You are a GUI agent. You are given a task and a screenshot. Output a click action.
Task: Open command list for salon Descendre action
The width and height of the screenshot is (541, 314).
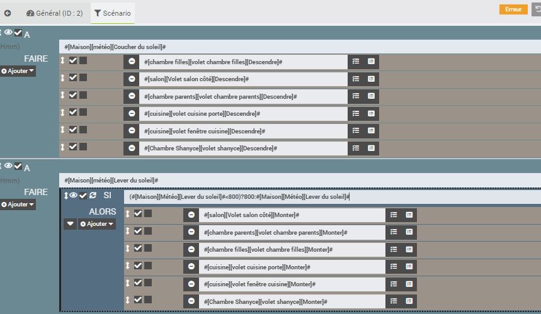point(356,79)
